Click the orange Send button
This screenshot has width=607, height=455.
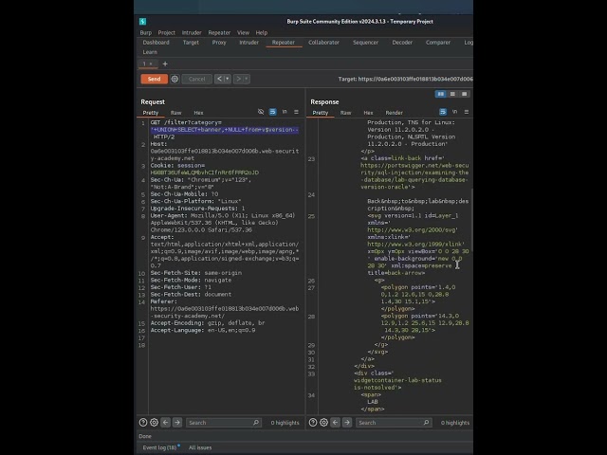coord(154,79)
